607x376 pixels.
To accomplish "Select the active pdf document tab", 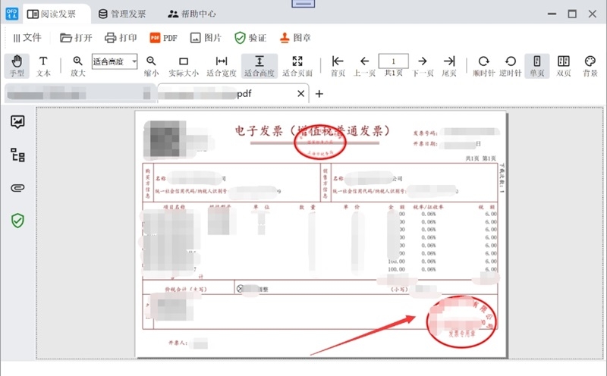I will coord(234,93).
